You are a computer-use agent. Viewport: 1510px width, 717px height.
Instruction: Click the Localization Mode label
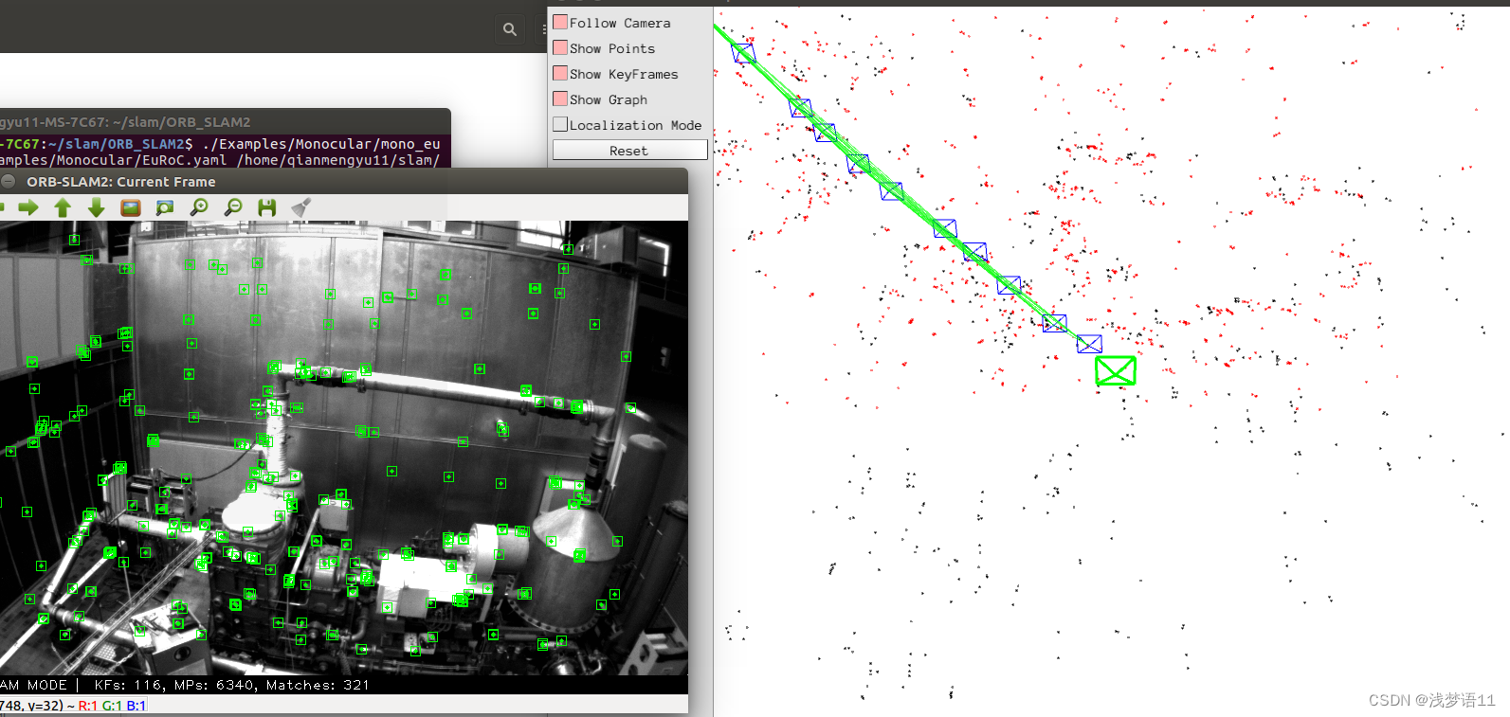[x=636, y=125]
